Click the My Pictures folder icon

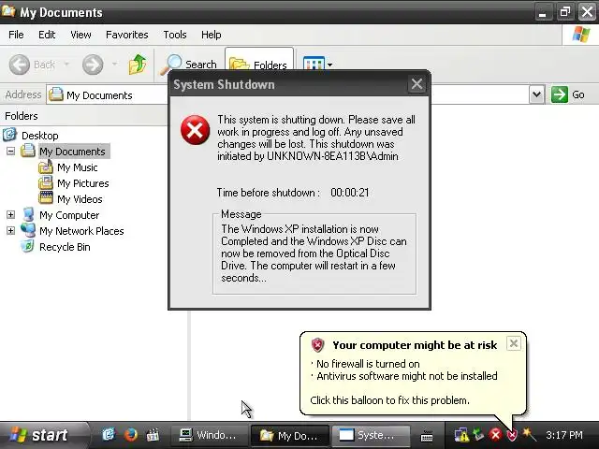click(46, 183)
